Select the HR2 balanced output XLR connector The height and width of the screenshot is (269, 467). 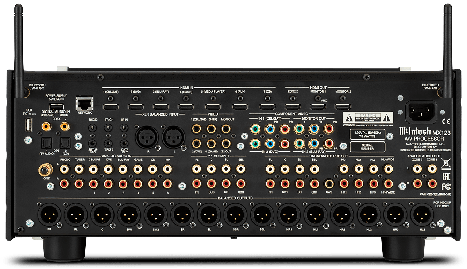[342, 215]
